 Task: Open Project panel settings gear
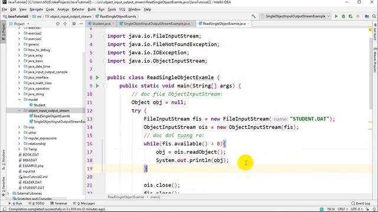pyautogui.click(x=74, y=24)
